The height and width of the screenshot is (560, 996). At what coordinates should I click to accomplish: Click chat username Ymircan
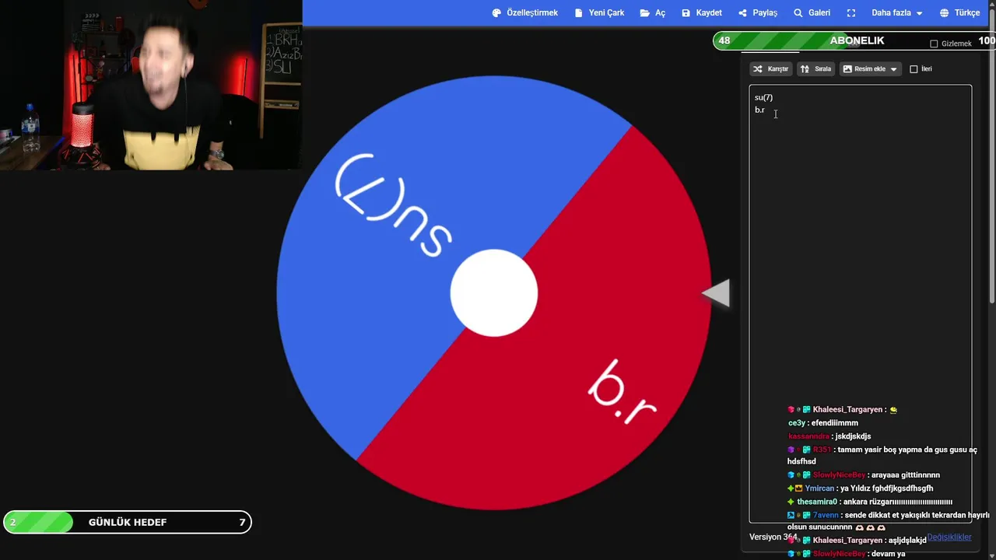pyautogui.click(x=819, y=488)
